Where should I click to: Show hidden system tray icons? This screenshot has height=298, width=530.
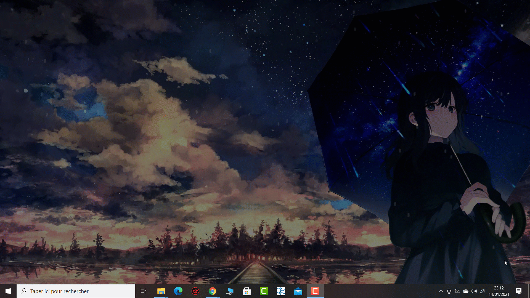pyautogui.click(x=441, y=291)
